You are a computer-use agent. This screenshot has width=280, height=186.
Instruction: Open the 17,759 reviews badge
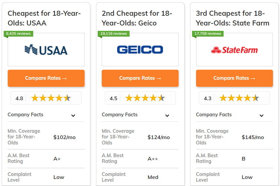(x=208, y=34)
